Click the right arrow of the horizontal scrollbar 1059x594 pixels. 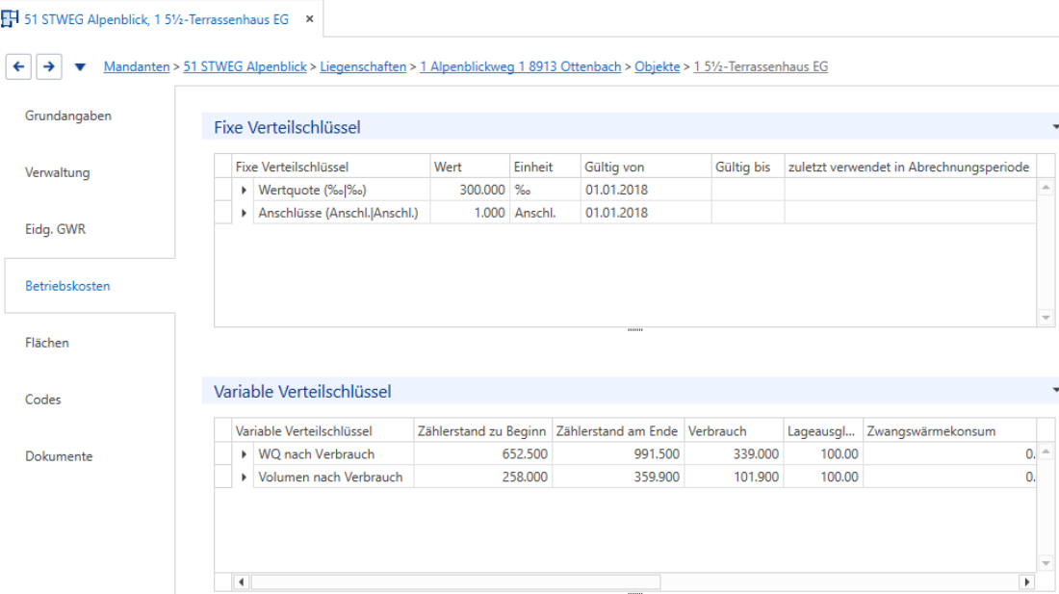tap(1026, 581)
